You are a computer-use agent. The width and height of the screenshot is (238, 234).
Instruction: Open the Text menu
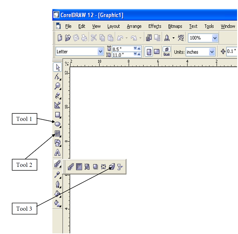pos(193,27)
